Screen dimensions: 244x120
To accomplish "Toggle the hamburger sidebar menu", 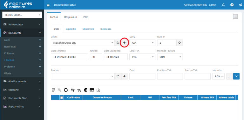I will pyautogui.click(x=48, y=5).
